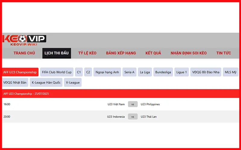The image size is (241, 150).
Task: Go to Tin Tức news page
Action: click(224, 53)
